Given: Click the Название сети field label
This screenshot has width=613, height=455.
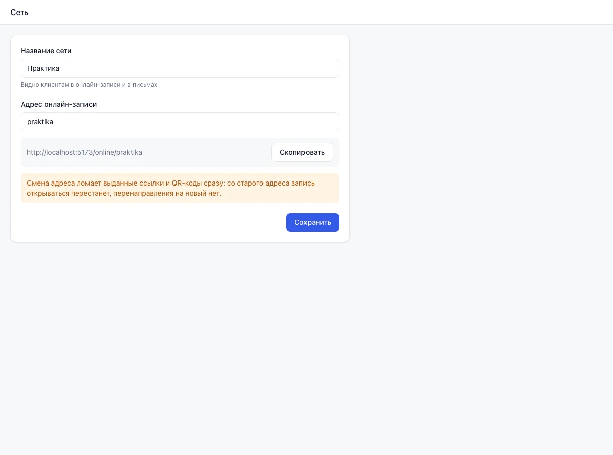Looking at the screenshot, I should coord(46,51).
